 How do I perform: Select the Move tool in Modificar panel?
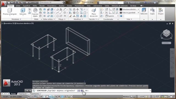78,9
